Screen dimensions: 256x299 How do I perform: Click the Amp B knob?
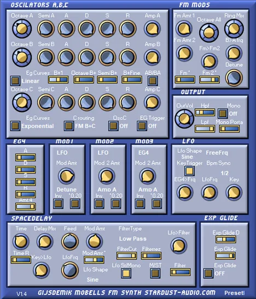(152, 57)
